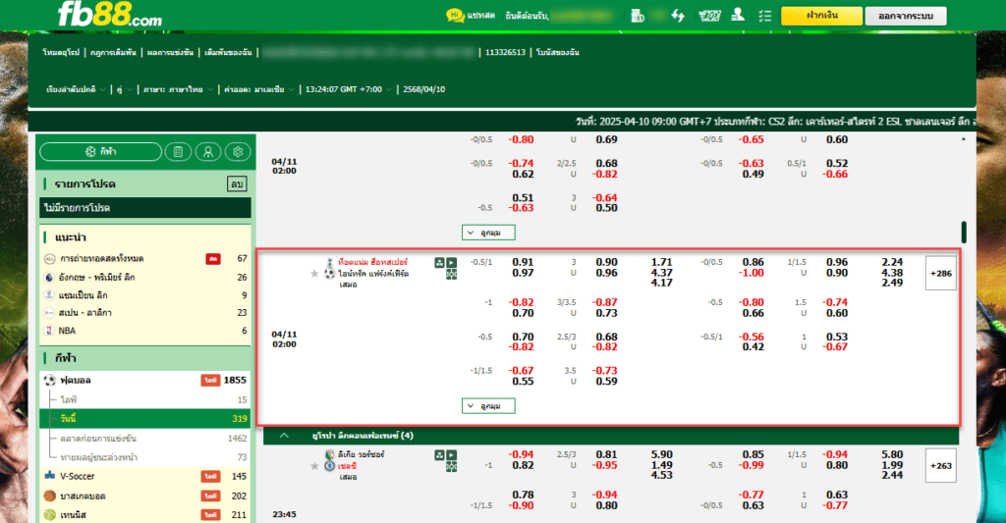Open live stream play icon for ลีเกีย วอร์ซอร์ match
1006x523 pixels.
(x=452, y=455)
